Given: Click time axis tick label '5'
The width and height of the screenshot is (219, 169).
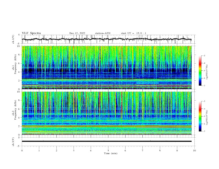Looking at the screenshot, I should coord(108,150).
